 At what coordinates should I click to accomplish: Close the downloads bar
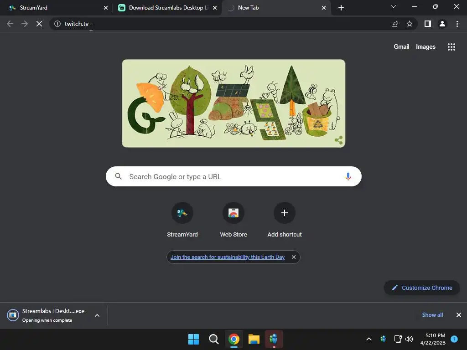pos(459,314)
